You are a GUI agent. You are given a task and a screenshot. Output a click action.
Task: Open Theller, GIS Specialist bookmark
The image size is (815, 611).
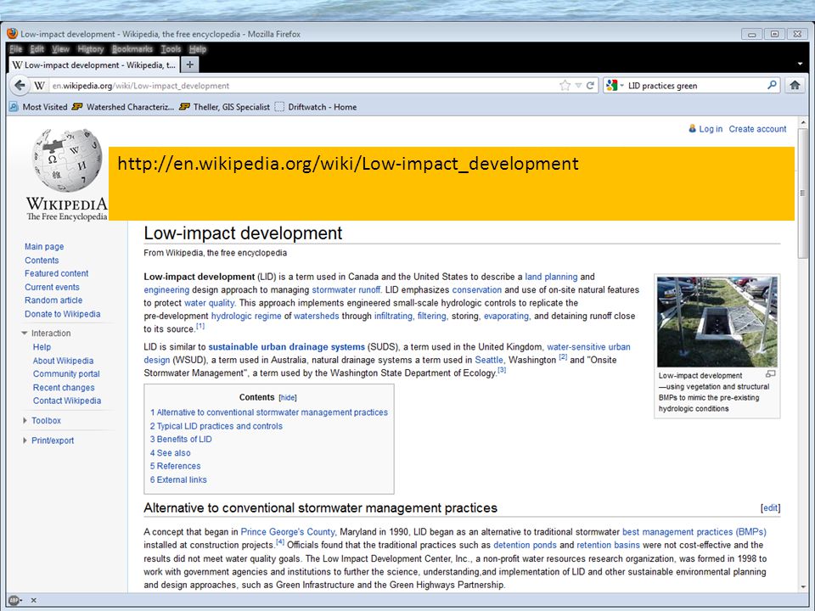(x=225, y=107)
